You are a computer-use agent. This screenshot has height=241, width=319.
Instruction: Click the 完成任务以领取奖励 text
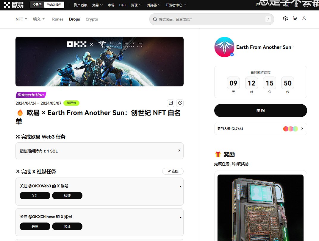coord(231,164)
